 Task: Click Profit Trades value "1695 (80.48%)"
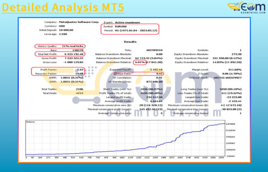pos(151,93)
